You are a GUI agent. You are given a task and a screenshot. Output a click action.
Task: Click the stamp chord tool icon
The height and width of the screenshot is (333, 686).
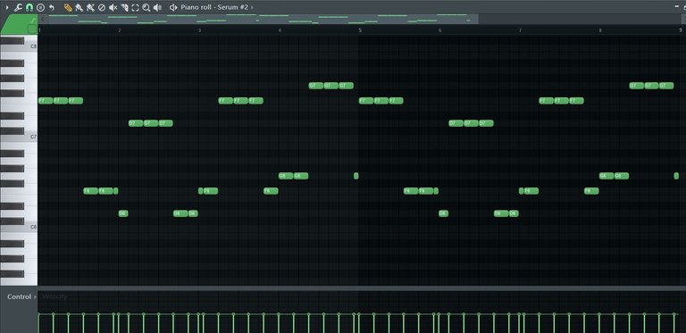tap(40, 7)
